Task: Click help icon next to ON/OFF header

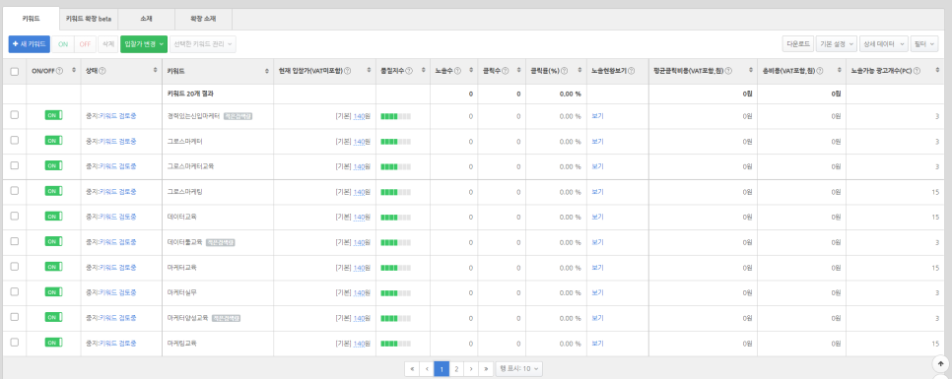Action: click(59, 71)
